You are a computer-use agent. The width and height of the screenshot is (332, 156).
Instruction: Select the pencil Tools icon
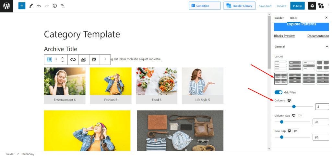[x=31, y=6]
